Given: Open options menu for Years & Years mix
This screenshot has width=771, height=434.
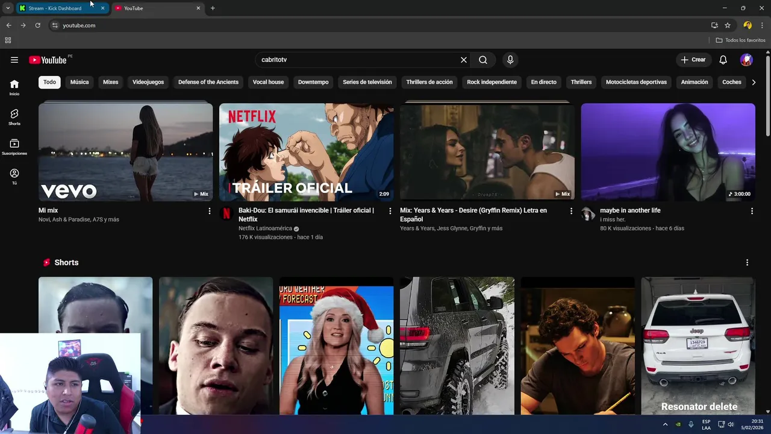Looking at the screenshot, I should coord(571,211).
